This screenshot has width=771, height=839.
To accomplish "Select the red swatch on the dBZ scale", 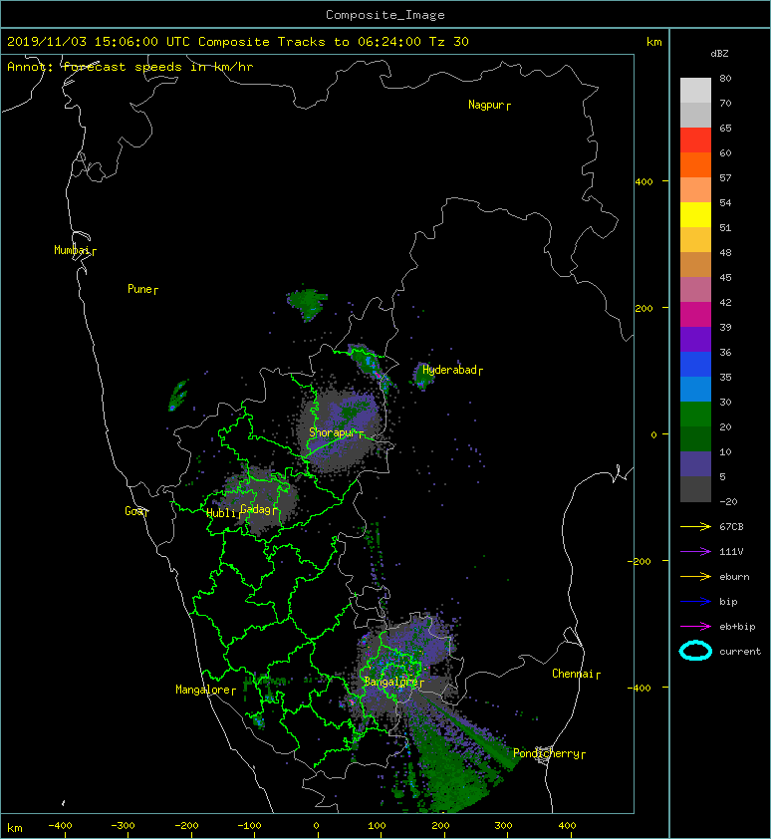I will (695, 140).
